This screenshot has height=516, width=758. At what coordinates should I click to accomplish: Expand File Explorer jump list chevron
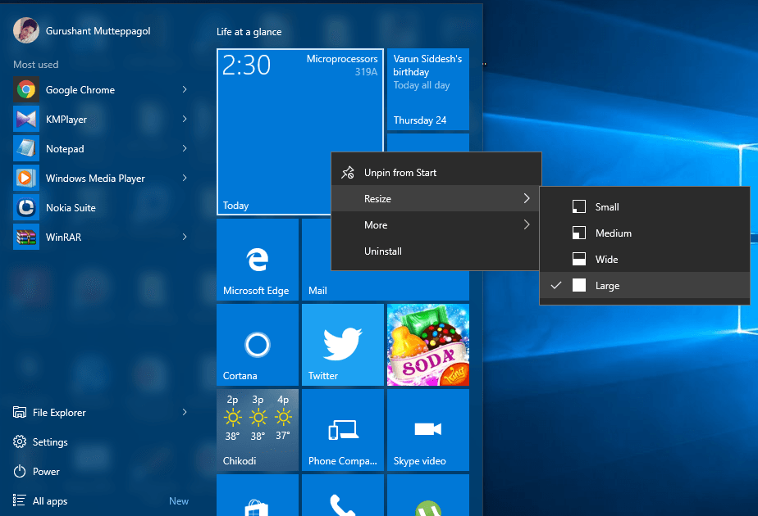point(185,412)
